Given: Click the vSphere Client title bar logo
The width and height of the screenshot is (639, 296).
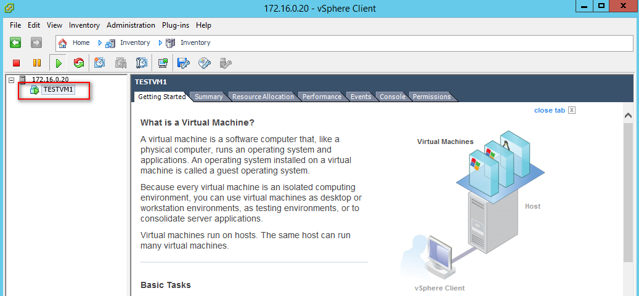Looking at the screenshot, I should (x=8, y=7).
